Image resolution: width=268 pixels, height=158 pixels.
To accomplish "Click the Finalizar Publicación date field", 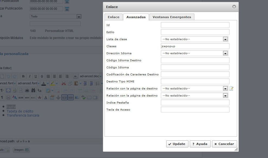I will pyautogui.click(x=46, y=9).
